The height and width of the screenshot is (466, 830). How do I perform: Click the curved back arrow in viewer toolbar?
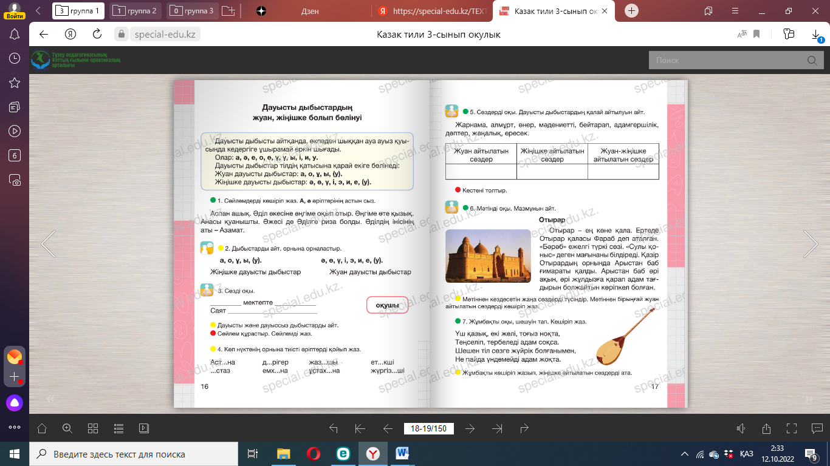click(333, 428)
